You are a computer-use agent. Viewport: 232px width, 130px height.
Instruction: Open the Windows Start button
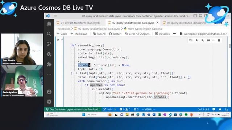click(x=84, y=114)
